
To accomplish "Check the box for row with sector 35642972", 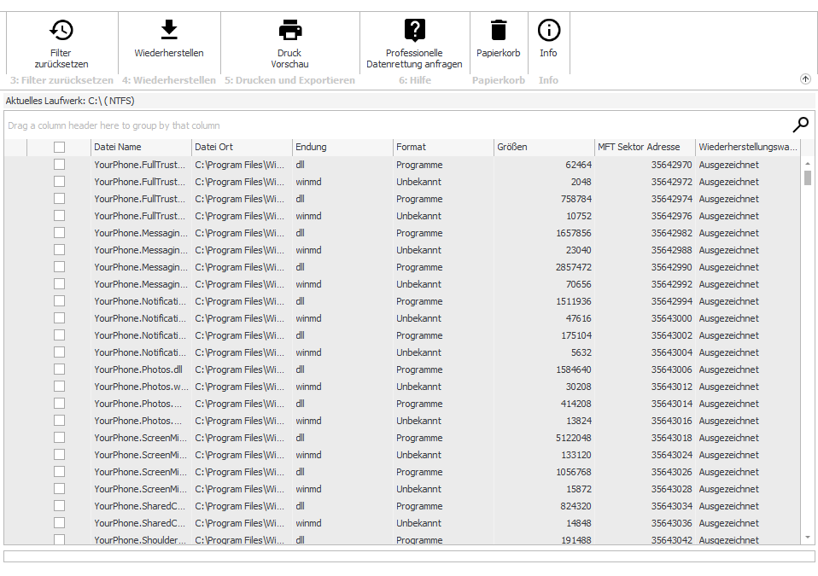I will click(60, 182).
